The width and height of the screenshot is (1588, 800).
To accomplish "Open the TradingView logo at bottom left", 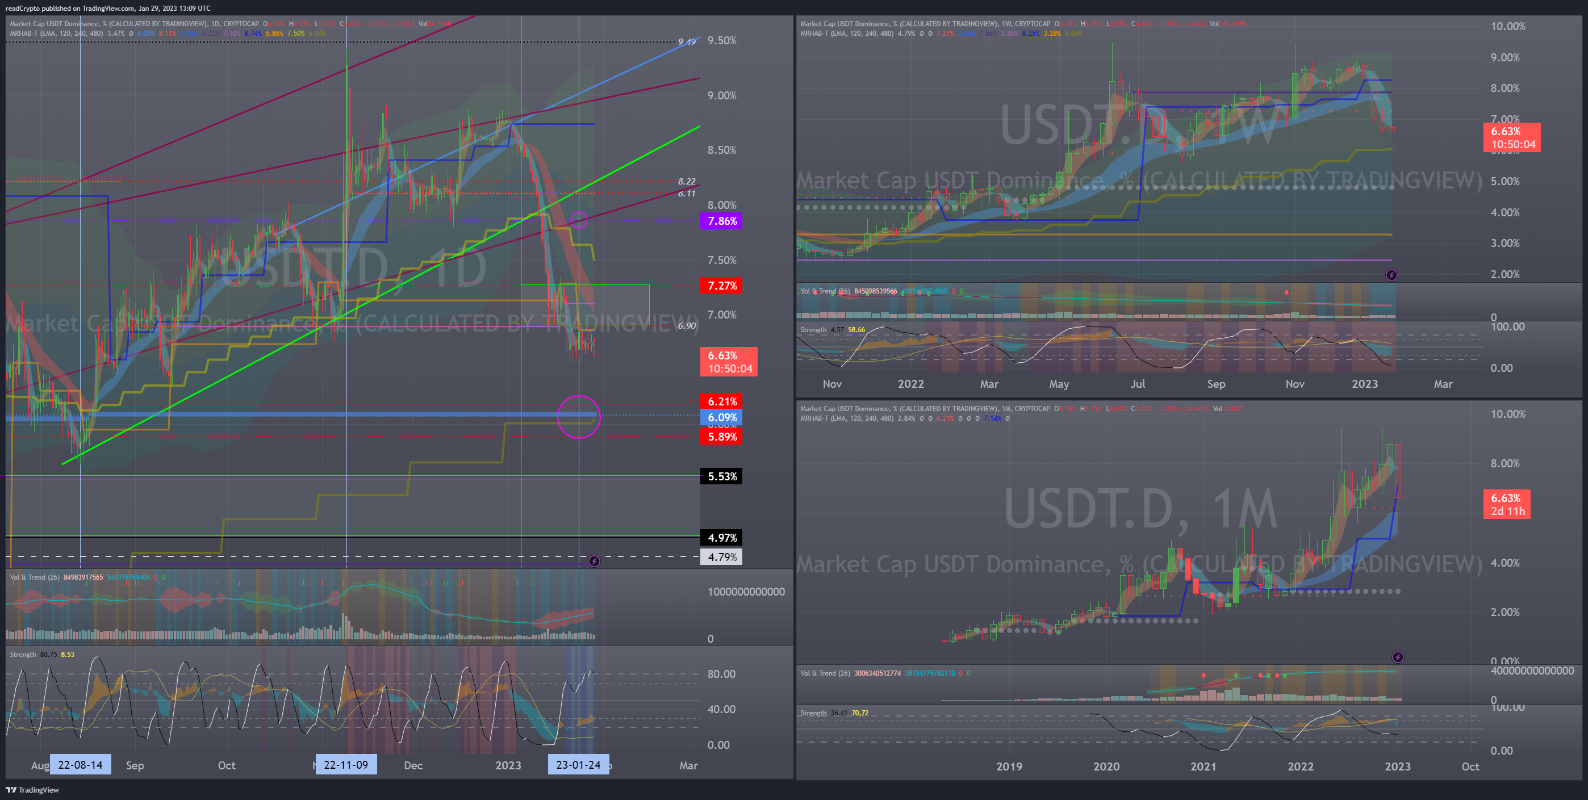I will pos(33,790).
